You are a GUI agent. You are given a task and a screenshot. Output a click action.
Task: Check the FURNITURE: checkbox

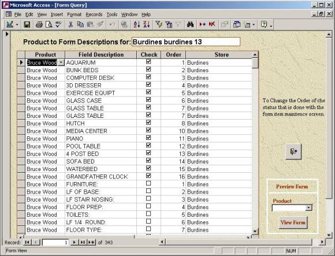pos(148,183)
